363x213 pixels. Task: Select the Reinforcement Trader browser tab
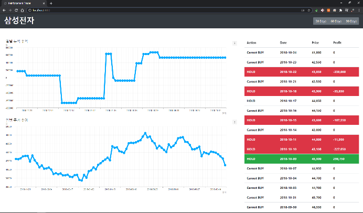[24, 3]
